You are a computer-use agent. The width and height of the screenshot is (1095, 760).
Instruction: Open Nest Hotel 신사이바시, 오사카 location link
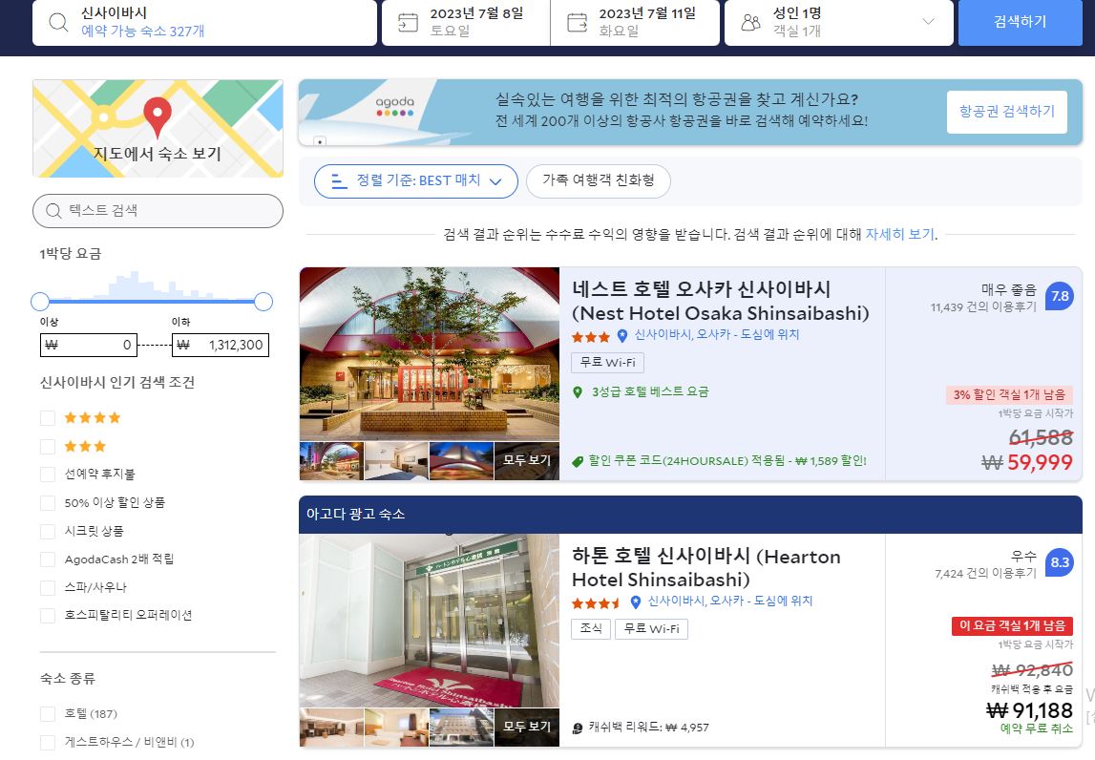[717, 334]
